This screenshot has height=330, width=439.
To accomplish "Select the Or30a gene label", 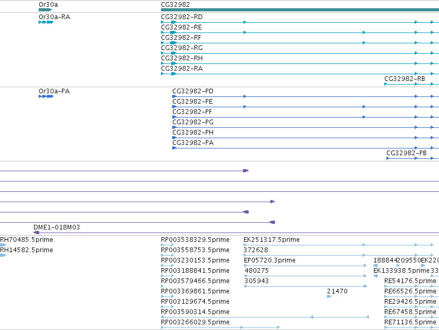I will [48, 5].
